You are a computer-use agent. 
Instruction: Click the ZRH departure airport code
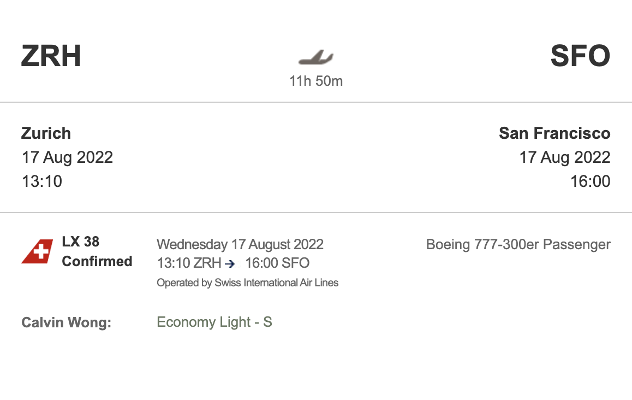(x=51, y=56)
